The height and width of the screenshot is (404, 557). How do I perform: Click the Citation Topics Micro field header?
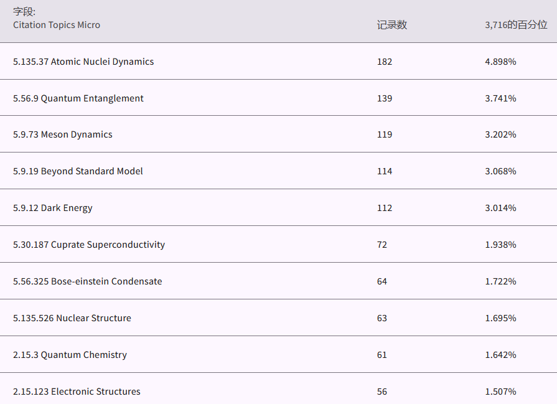click(x=57, y=25)
